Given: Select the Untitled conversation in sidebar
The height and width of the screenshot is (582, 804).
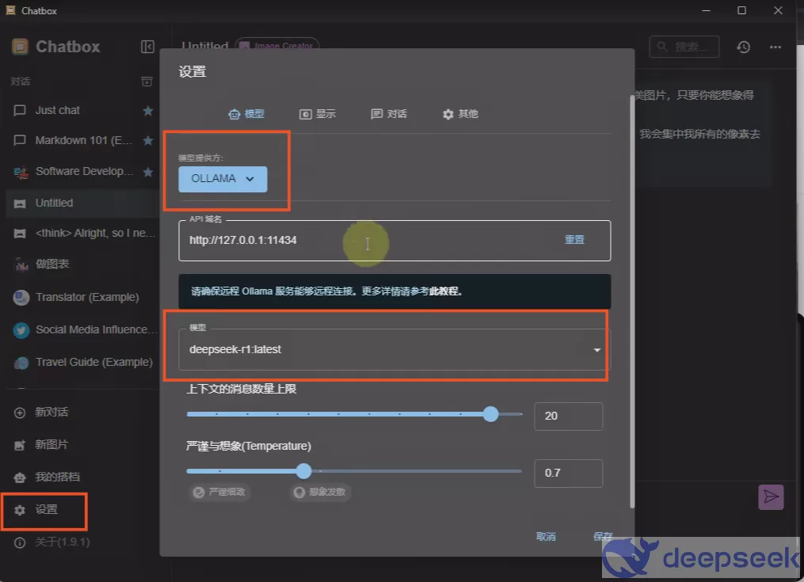Looking at the screenshot, I should [x=82, y=203].
